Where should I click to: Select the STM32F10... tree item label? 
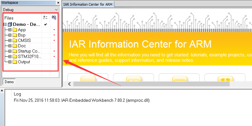(x=30, y=57)
